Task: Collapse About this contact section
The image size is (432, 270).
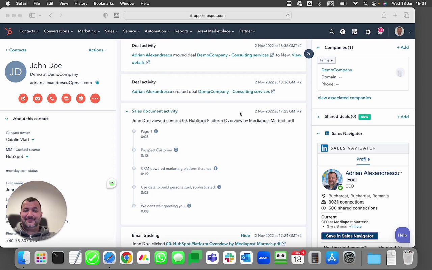Action: pyautogui.click(x=7, y=119)
